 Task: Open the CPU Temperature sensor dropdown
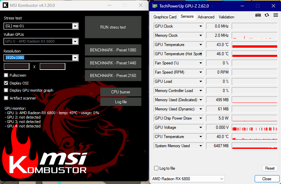(201, 137)
